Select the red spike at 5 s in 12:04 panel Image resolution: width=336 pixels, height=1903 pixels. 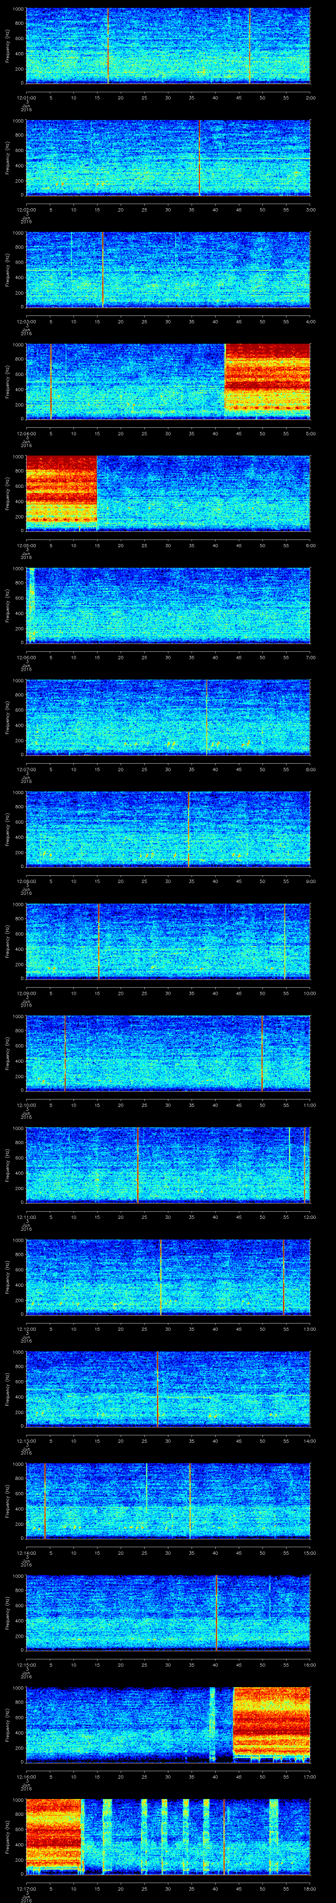click(x=50, y=381)
